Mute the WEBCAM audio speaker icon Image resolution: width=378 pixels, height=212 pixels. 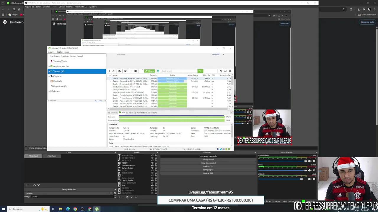pyautogui.click(x=309, y=179)
